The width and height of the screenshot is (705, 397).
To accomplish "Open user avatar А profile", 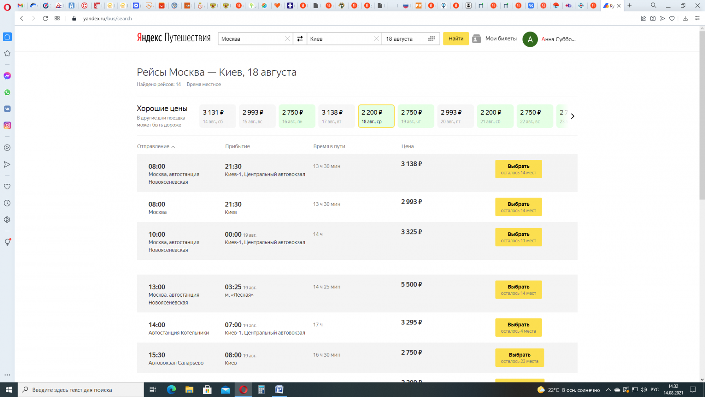I will [530, 39].
